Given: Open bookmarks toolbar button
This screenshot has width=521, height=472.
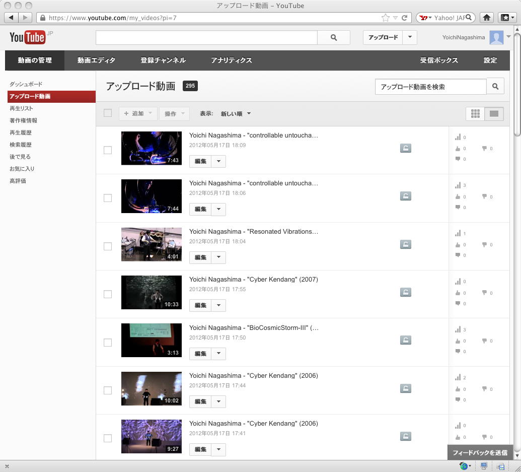Looking at the screenshot, I should point(507,17).
